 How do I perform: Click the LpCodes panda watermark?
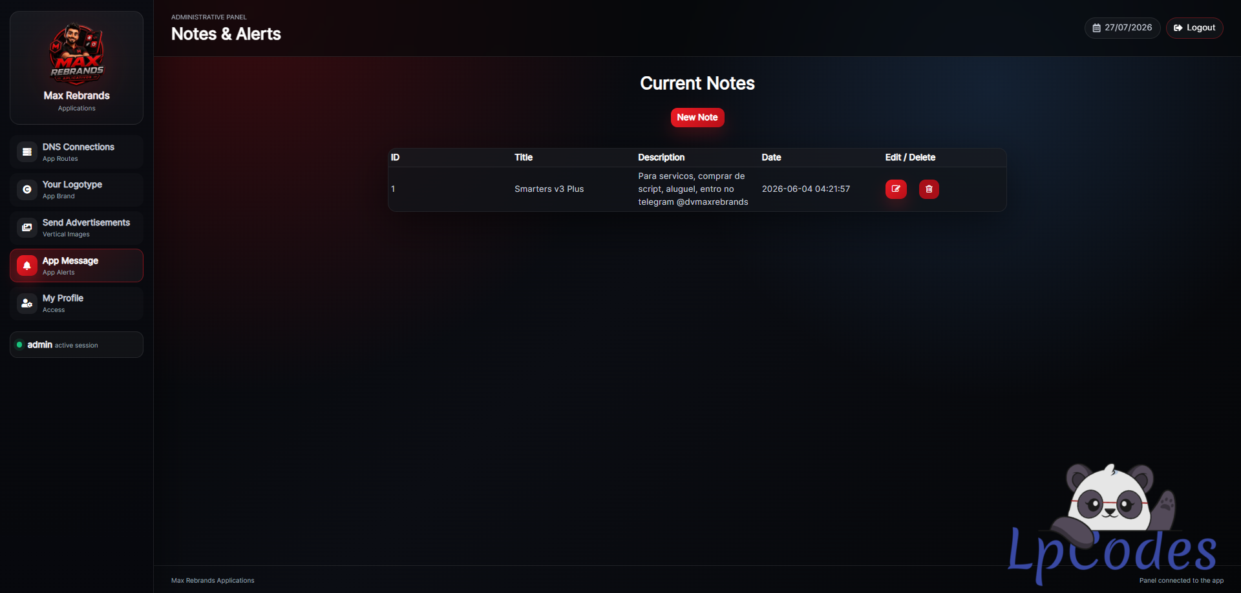(x=1113, y=523)
